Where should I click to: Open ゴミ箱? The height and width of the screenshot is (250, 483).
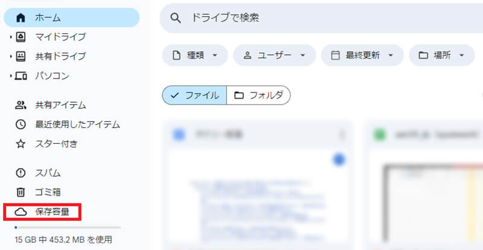point(48,193)
